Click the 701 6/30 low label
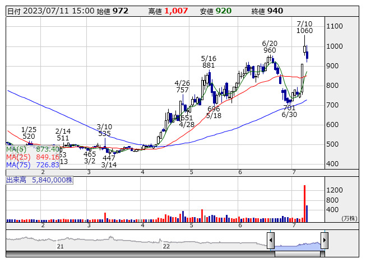The image size is (366, 263). tap(289, 111)
